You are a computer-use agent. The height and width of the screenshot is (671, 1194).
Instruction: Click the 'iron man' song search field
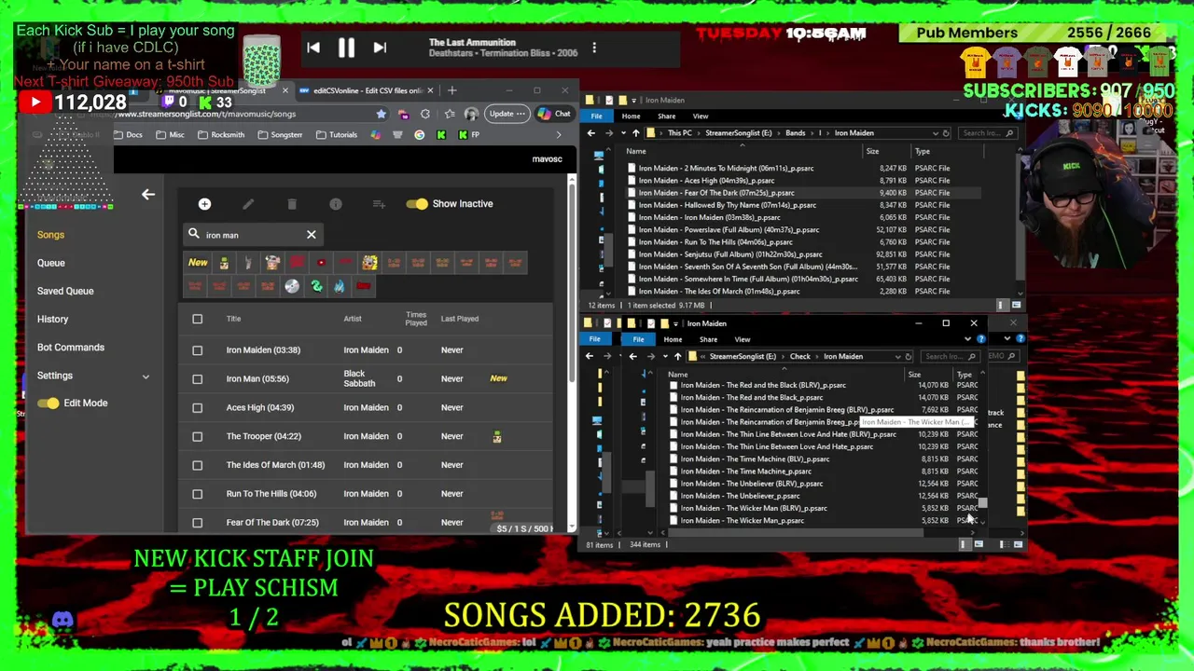pos(252,235)
